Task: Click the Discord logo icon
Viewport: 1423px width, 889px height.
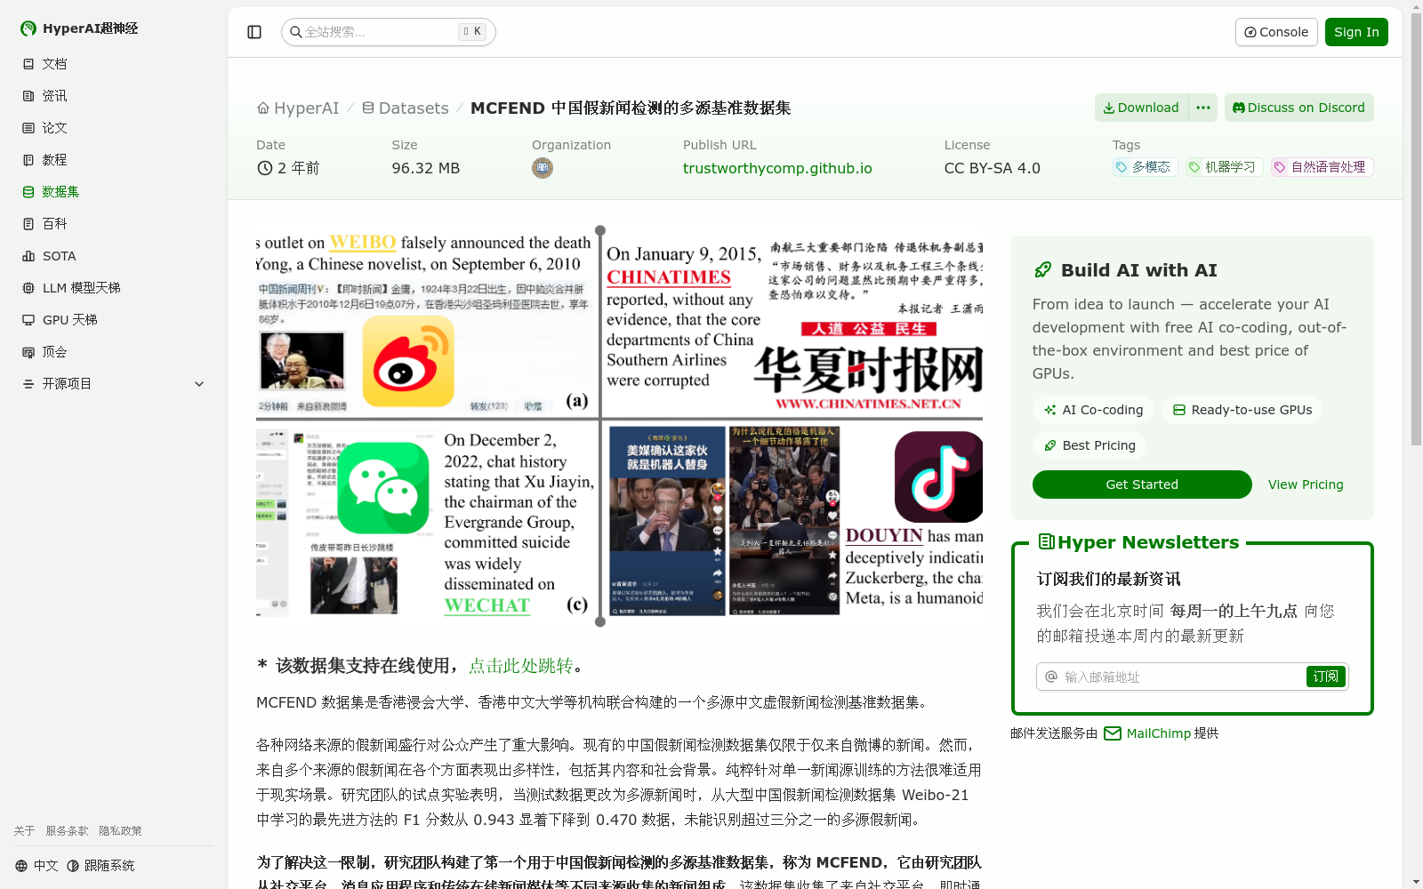Action: click(1239, 108)
